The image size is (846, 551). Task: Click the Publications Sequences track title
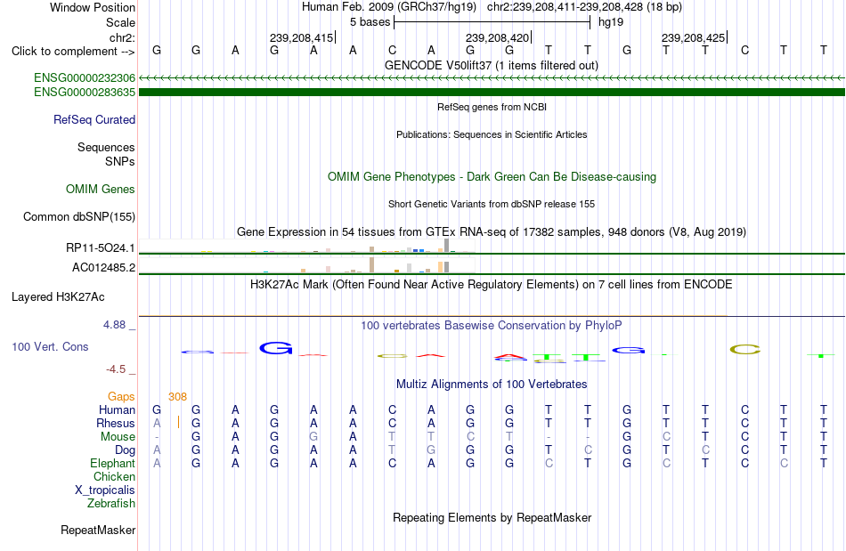[x=492, y=134]
